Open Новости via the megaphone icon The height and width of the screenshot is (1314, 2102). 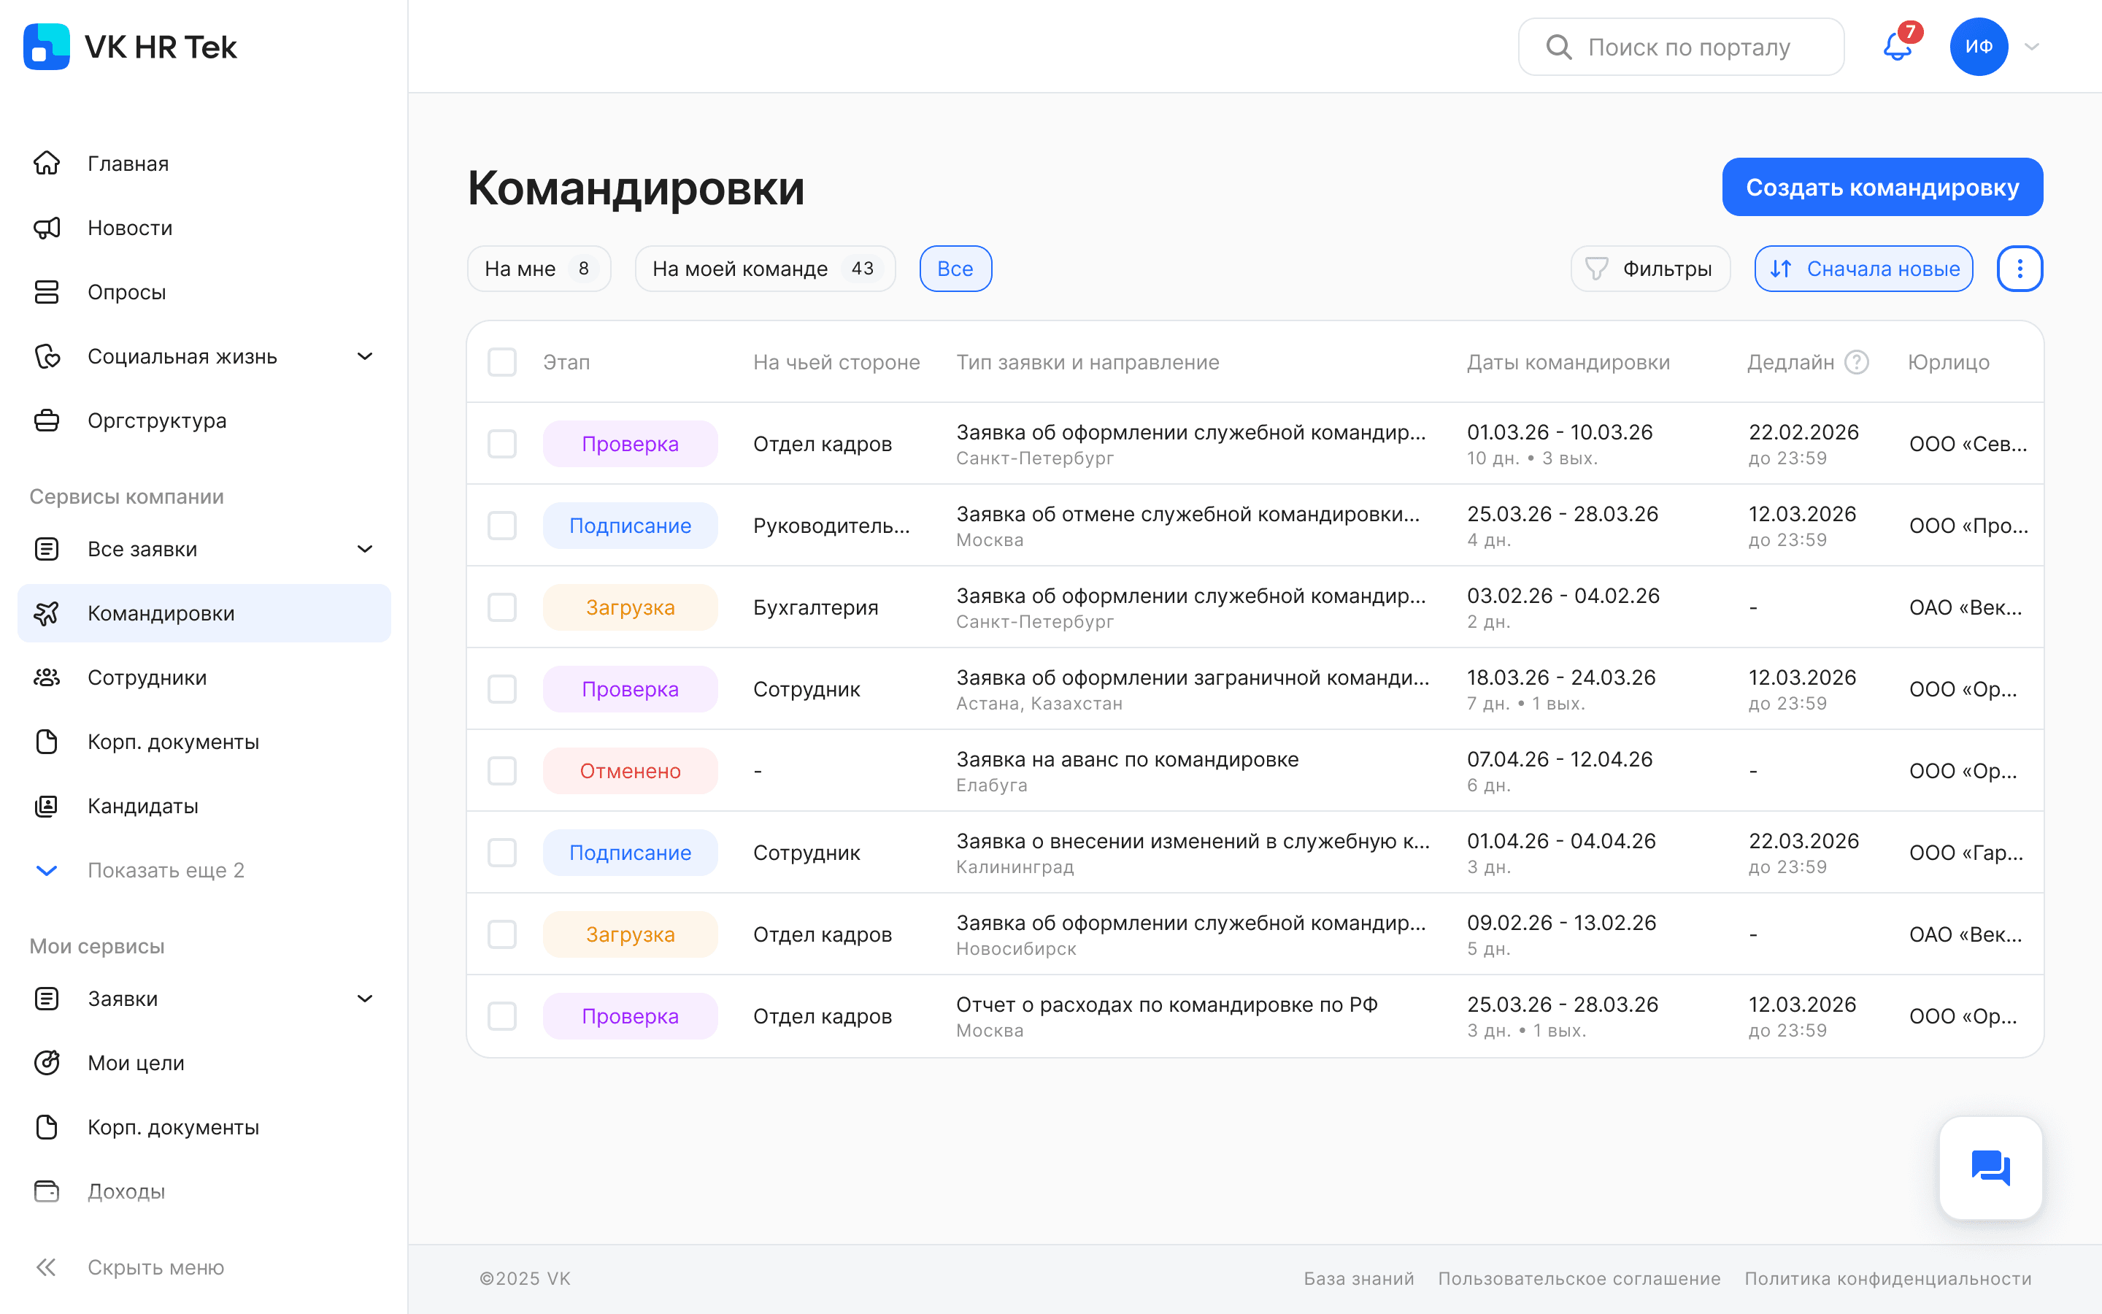(x=47, y=228)
